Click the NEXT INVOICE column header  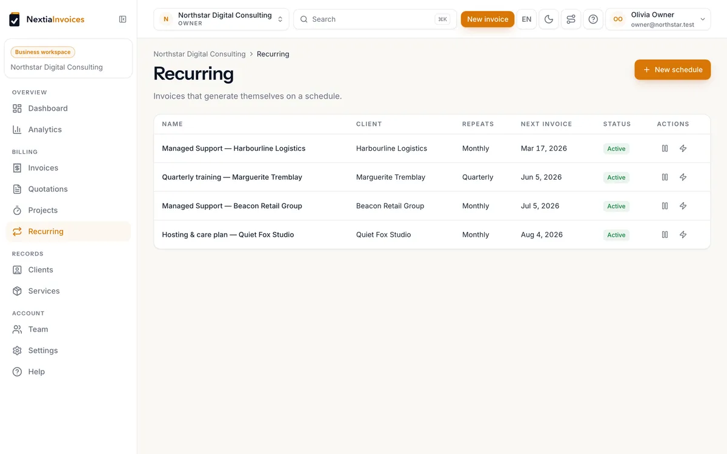pyautogui.click(x=546, y=124)
